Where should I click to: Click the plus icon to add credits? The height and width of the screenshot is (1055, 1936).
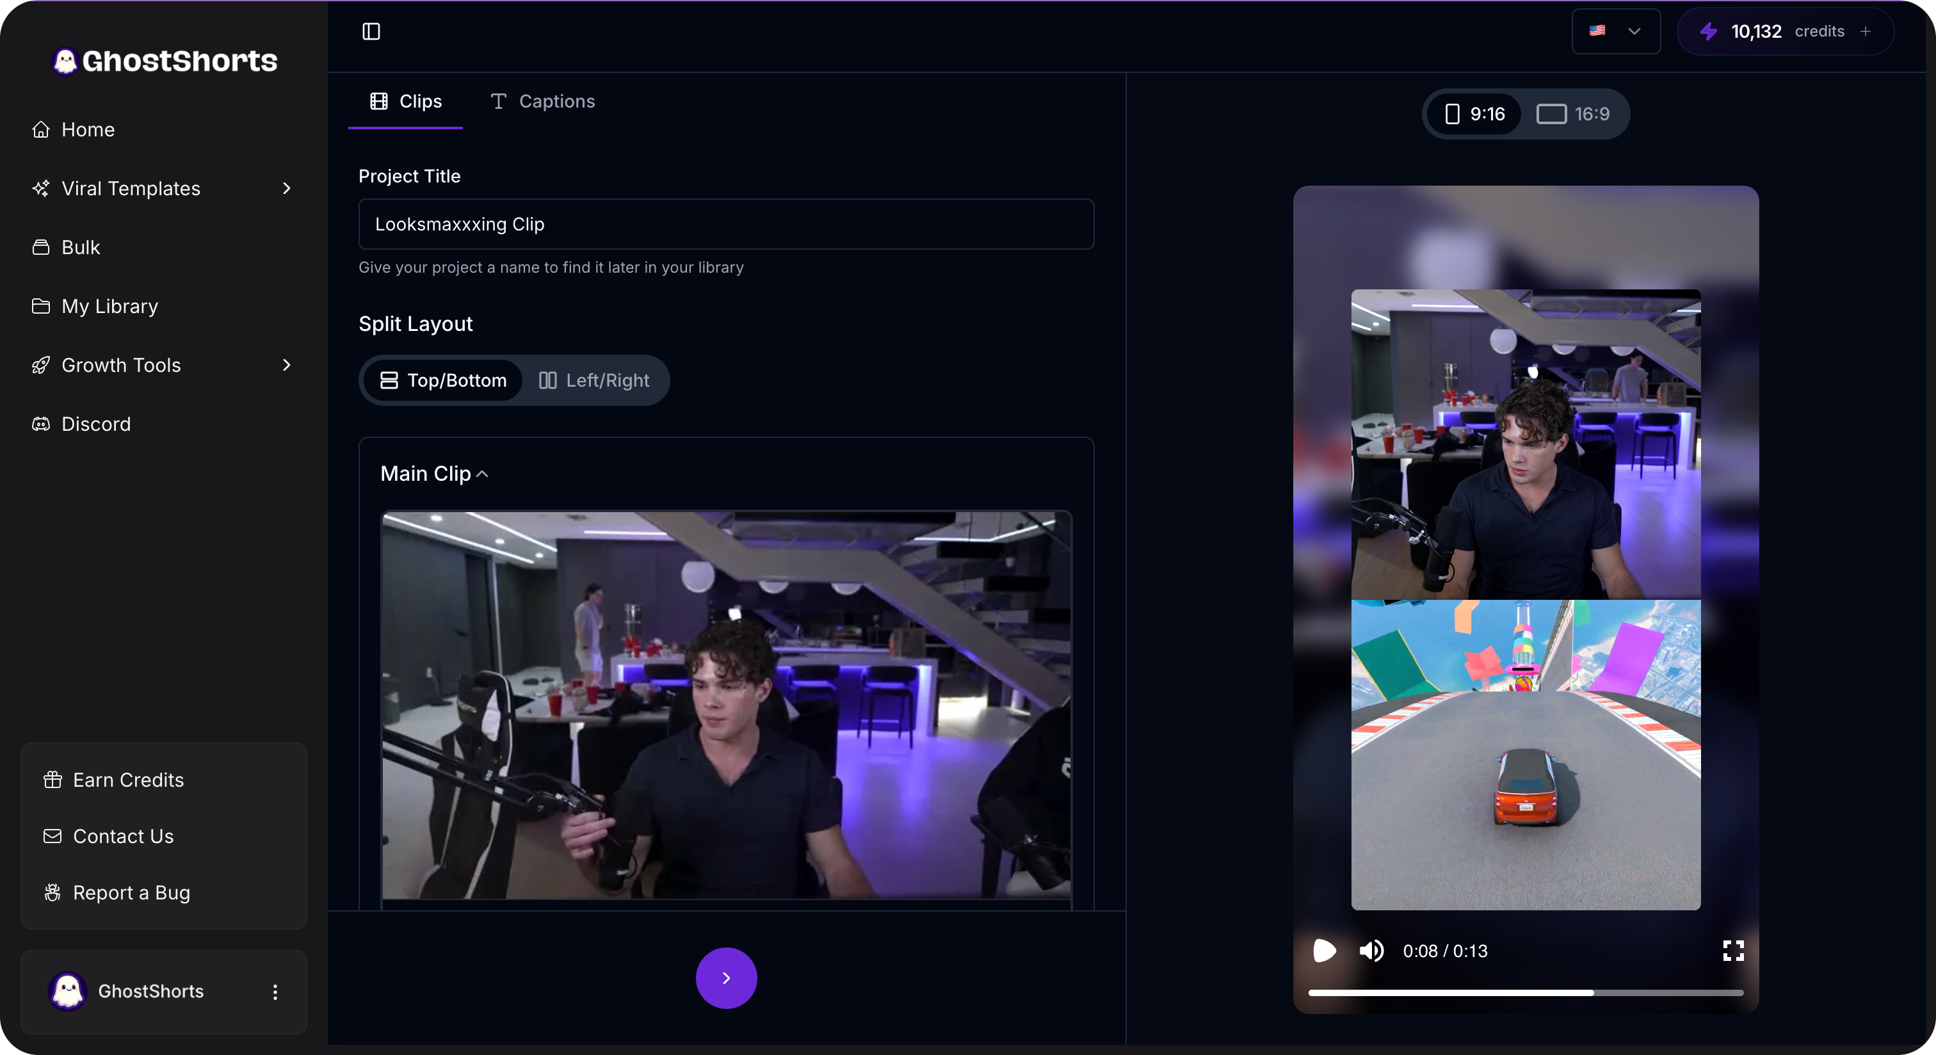tap(1866, 31)
